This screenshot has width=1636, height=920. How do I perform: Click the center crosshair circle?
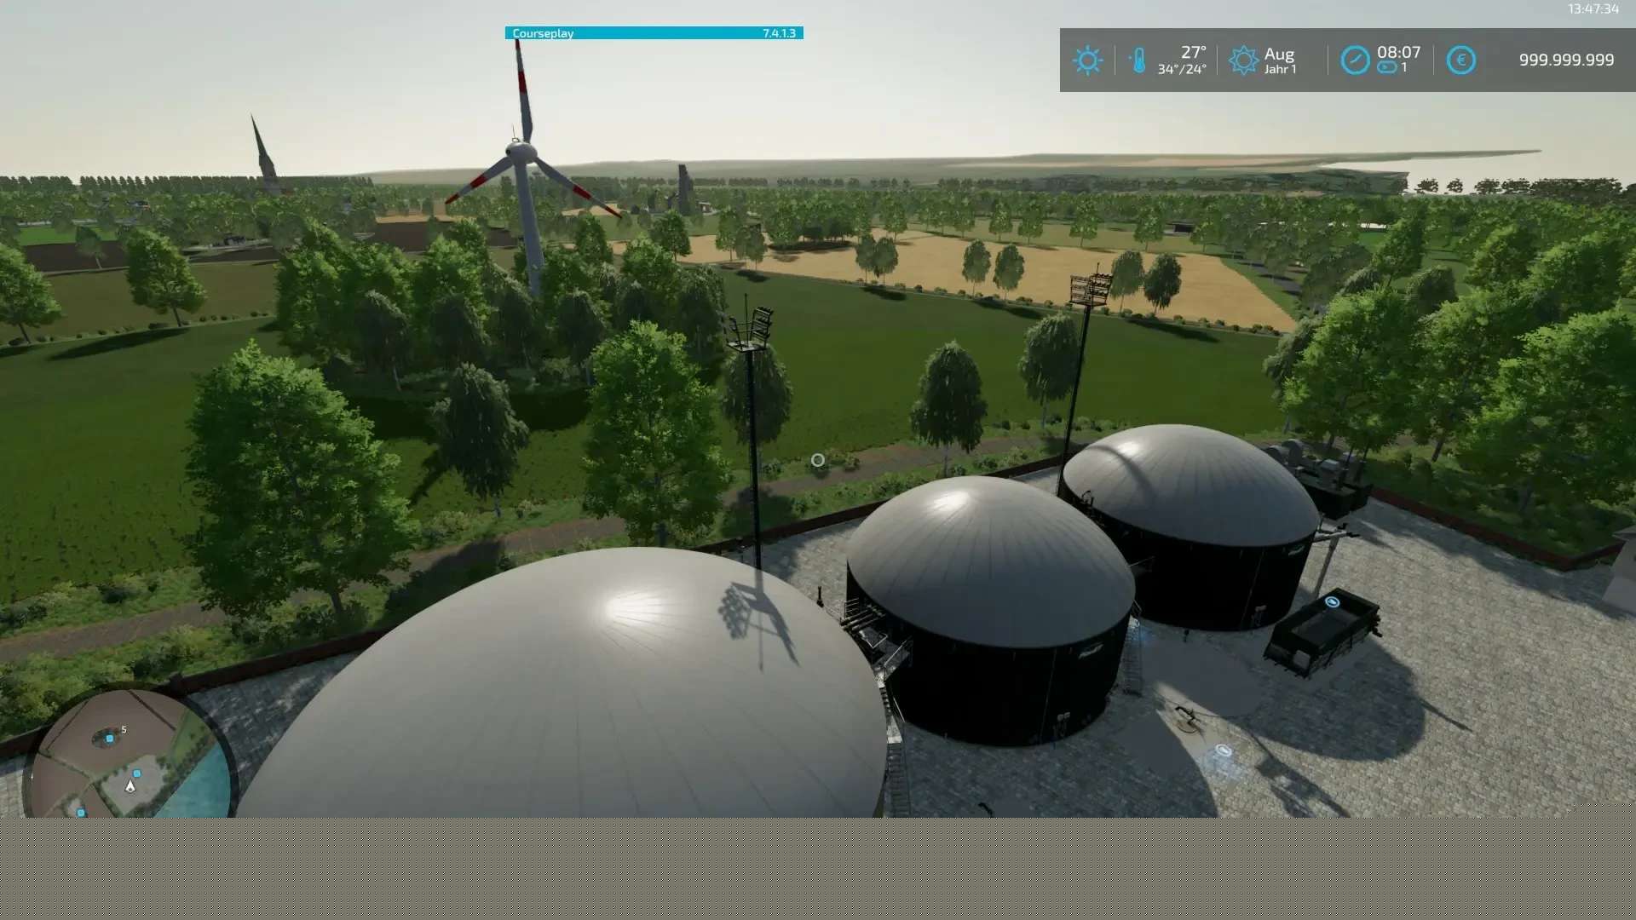pos(817,460)
